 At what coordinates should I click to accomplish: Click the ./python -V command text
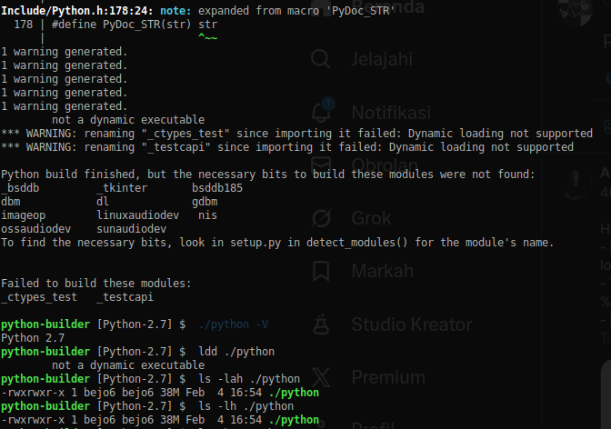pyautogui.click(x=233, y=324)
